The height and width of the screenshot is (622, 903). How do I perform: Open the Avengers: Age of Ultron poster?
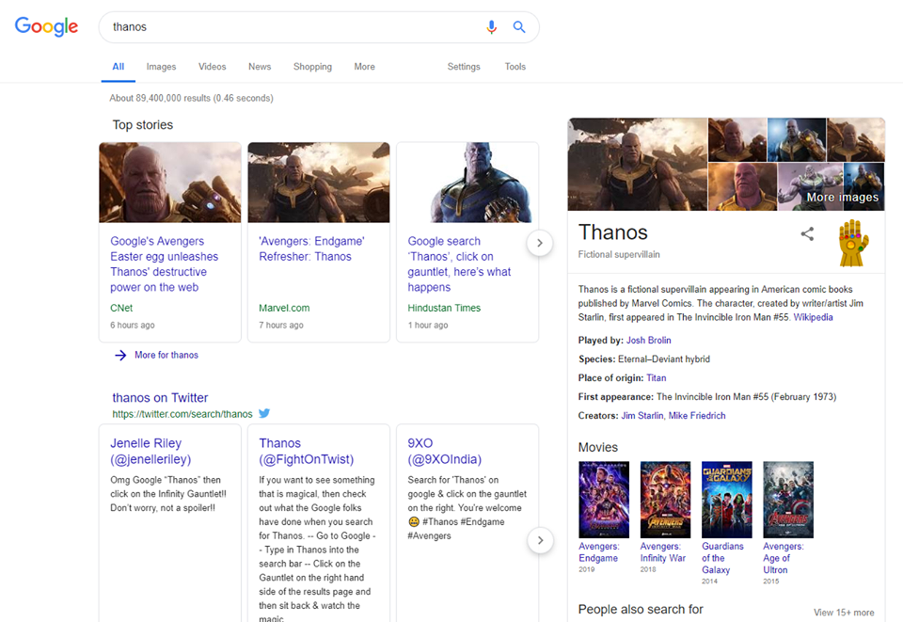click(788, 500)
